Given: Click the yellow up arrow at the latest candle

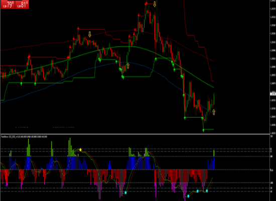Looking at the screenshot, I should tap(214, 112).
